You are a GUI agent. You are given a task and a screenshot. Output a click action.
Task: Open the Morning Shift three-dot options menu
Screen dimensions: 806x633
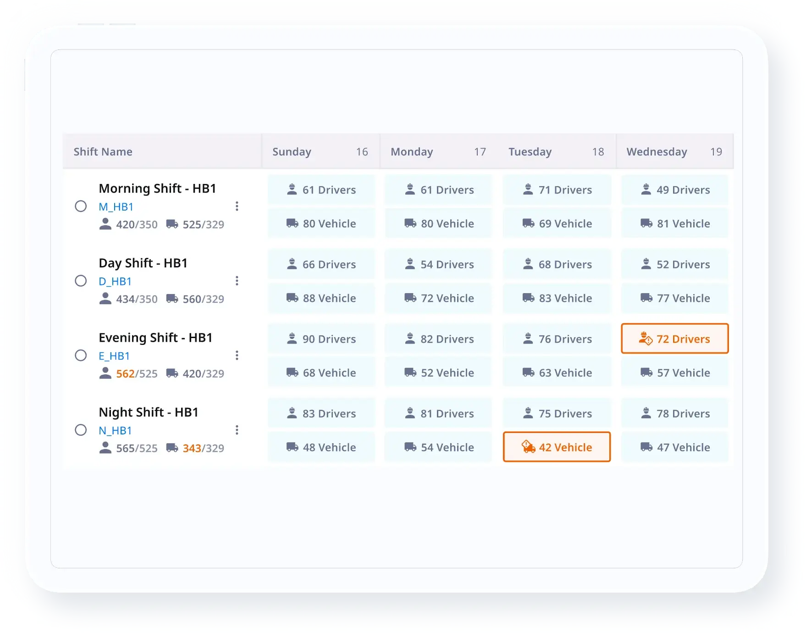[237, 206]
